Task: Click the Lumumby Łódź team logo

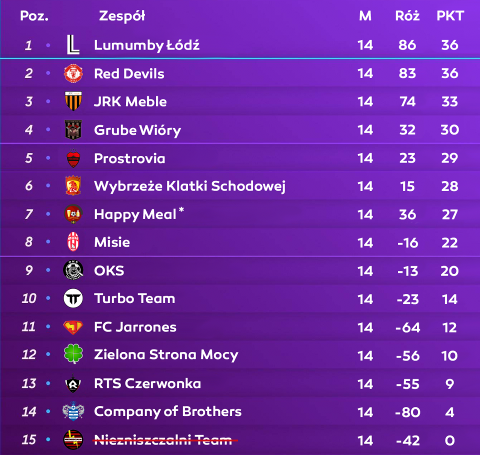Action: coord(73,45)
